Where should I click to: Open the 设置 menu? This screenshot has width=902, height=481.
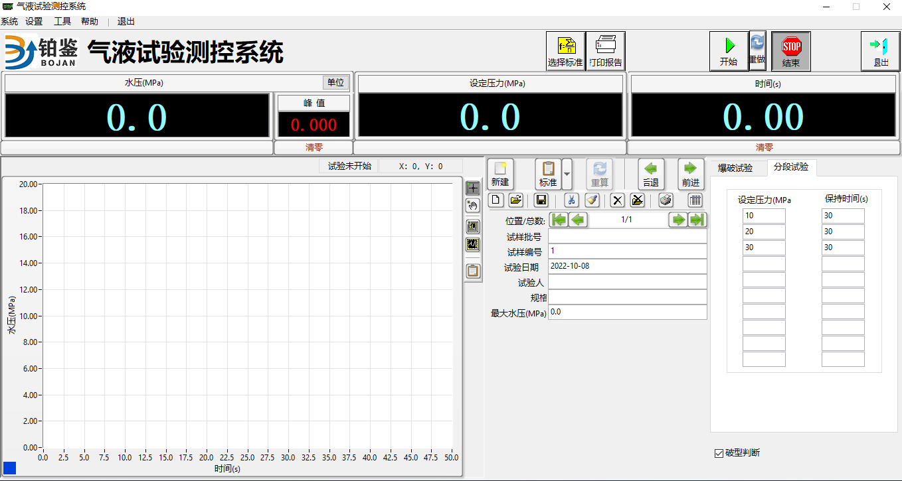point(34,21)
